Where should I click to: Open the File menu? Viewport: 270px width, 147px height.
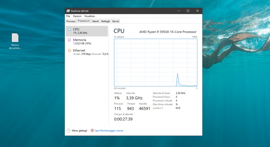[68, 16]
